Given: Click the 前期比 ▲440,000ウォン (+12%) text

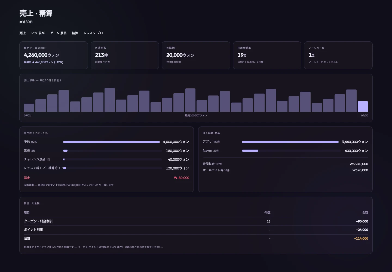Looking at the screenshot, I should (44, 62).
